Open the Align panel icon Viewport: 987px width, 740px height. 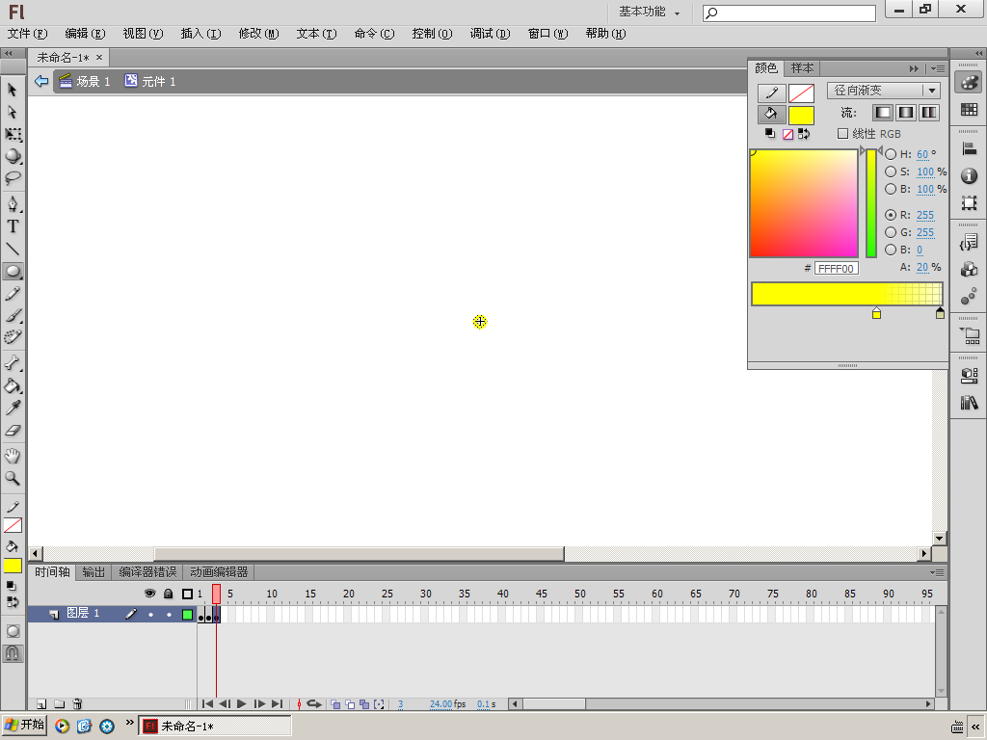click(969, 149)
